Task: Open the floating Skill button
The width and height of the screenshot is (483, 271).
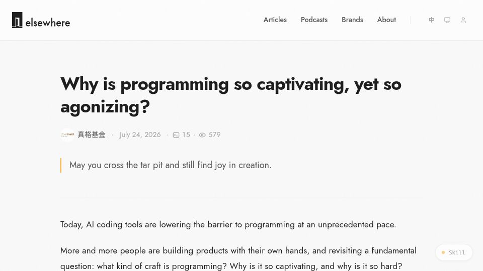Action: (x=454, y=252)
